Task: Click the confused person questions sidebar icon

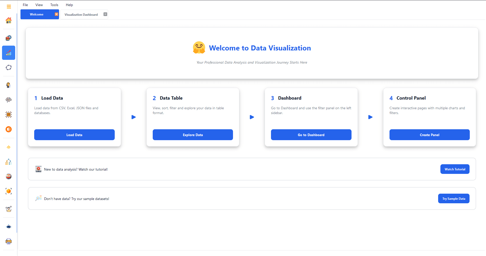Action: [x=9, y=209]
